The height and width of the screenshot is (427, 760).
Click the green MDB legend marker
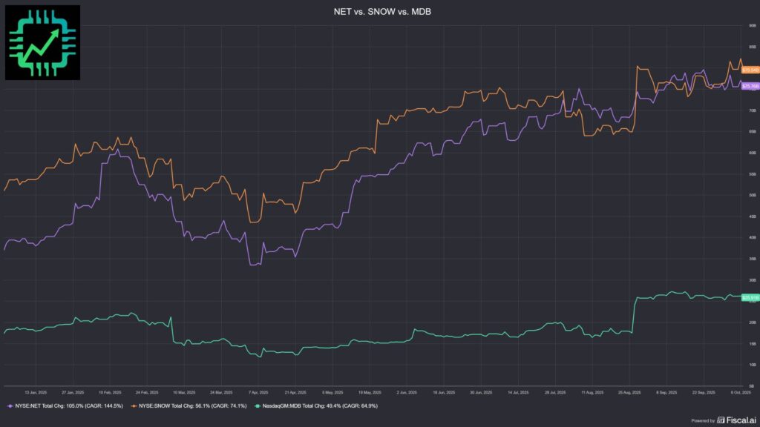tap(257, 406)
